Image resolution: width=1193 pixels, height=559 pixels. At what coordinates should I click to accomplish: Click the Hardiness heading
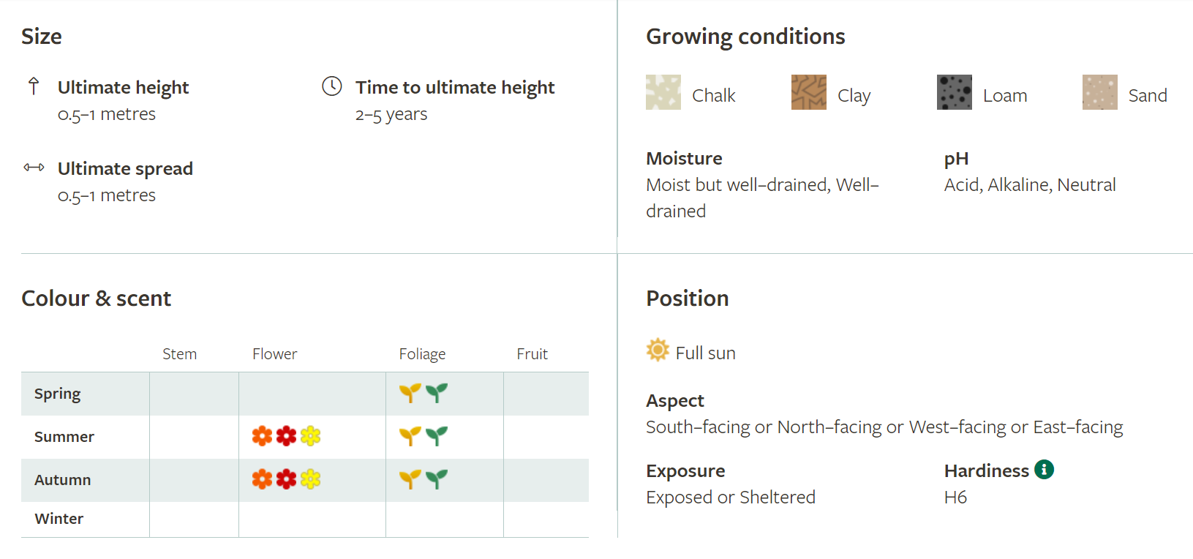coord(986,470)
